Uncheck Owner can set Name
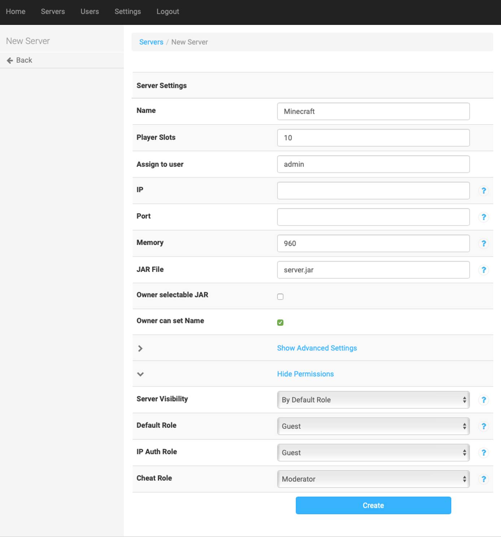Image resolution: width=501 pixels, height=537 pixels. pyautogui.click(x=280, y=322)
